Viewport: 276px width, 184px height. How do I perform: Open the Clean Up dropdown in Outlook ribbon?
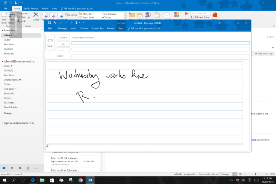click(x=24, y=17)
